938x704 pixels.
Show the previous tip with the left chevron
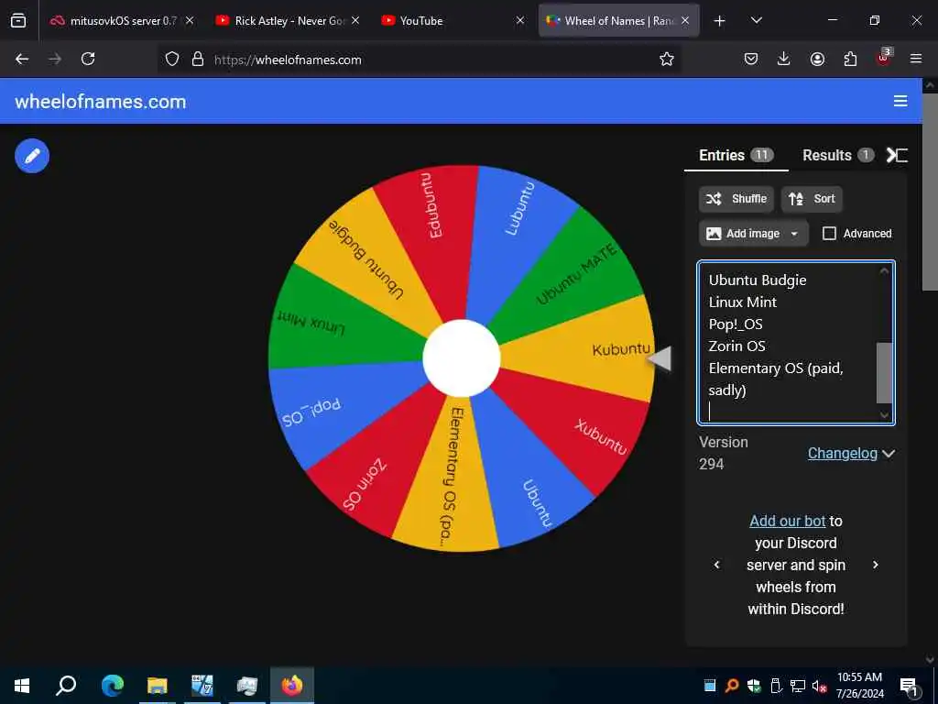point(716,565)
